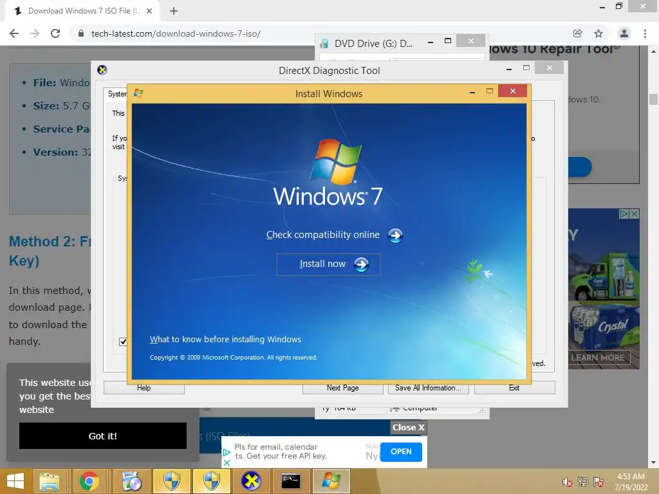The height and width of the screenshot is (494, 659).
Task: Dismiss bottom ad with small X icon
Action: (x=226, y=462)
